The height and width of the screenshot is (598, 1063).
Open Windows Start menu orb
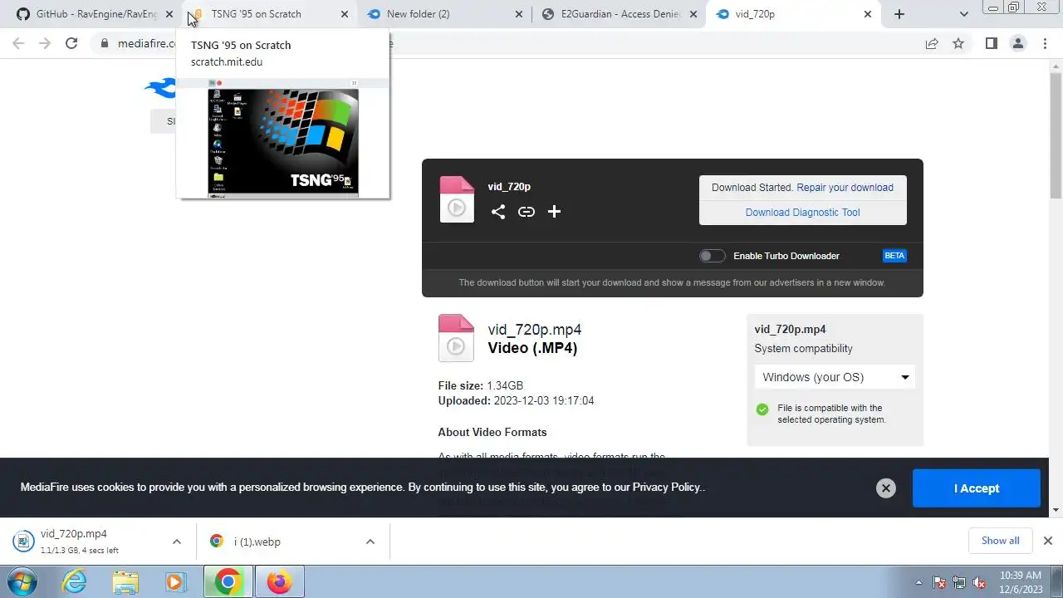[22, 581]
